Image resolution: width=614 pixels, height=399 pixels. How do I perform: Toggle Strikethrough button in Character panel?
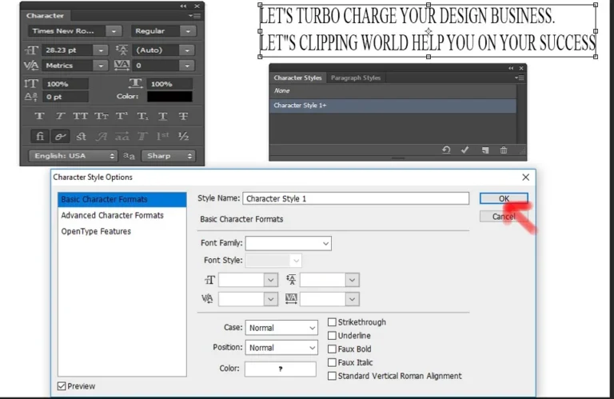[x=183, y=116]
